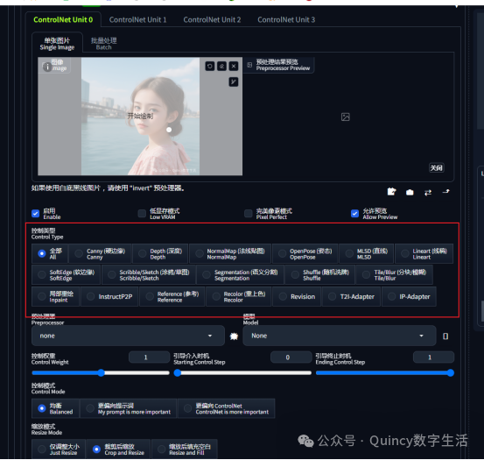Viewport: 484px width, 460px height.
Task: Adjust the Control Weight slider
Action: click(101, 373)
